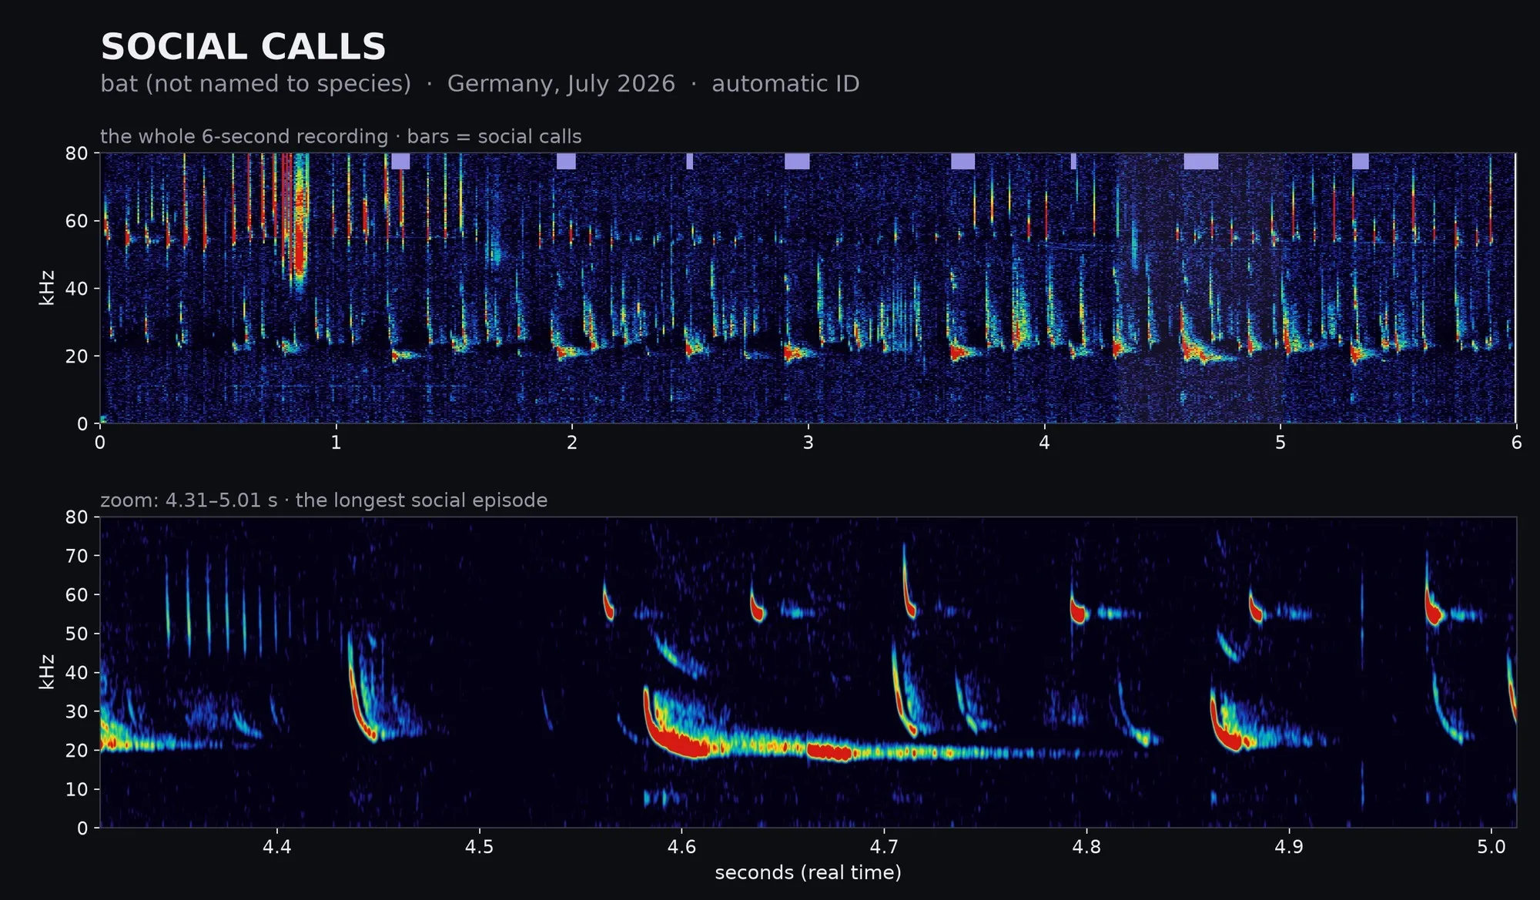
Task: Click the "3" tick on the top time axis
Action: point(808,443)
